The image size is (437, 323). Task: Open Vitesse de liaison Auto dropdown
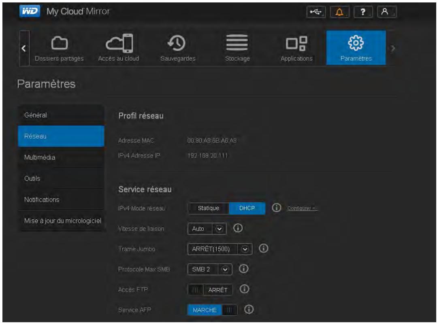coord(207,229)
